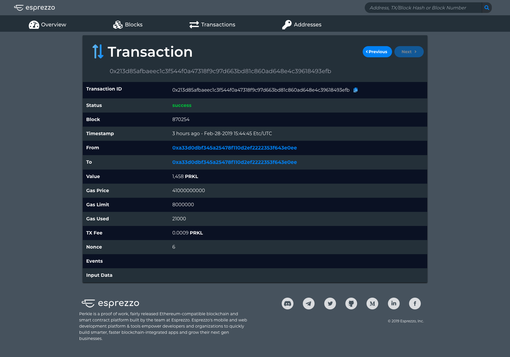510x357 pixels.
Task: Select the timestamp Feb-28-2019 value
Action: click(x=222, y=133)
